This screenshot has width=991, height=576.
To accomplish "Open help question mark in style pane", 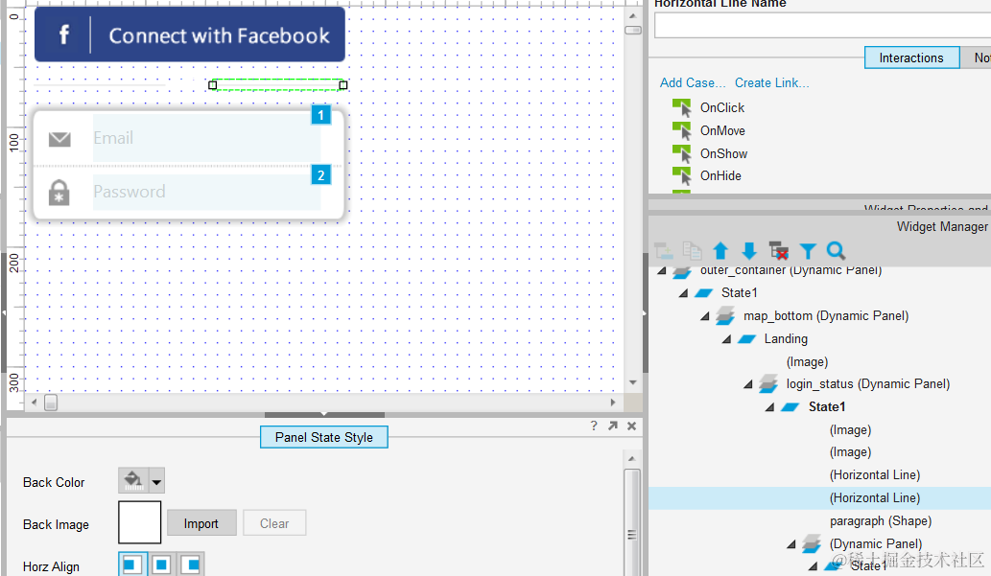I will point(594,426).
